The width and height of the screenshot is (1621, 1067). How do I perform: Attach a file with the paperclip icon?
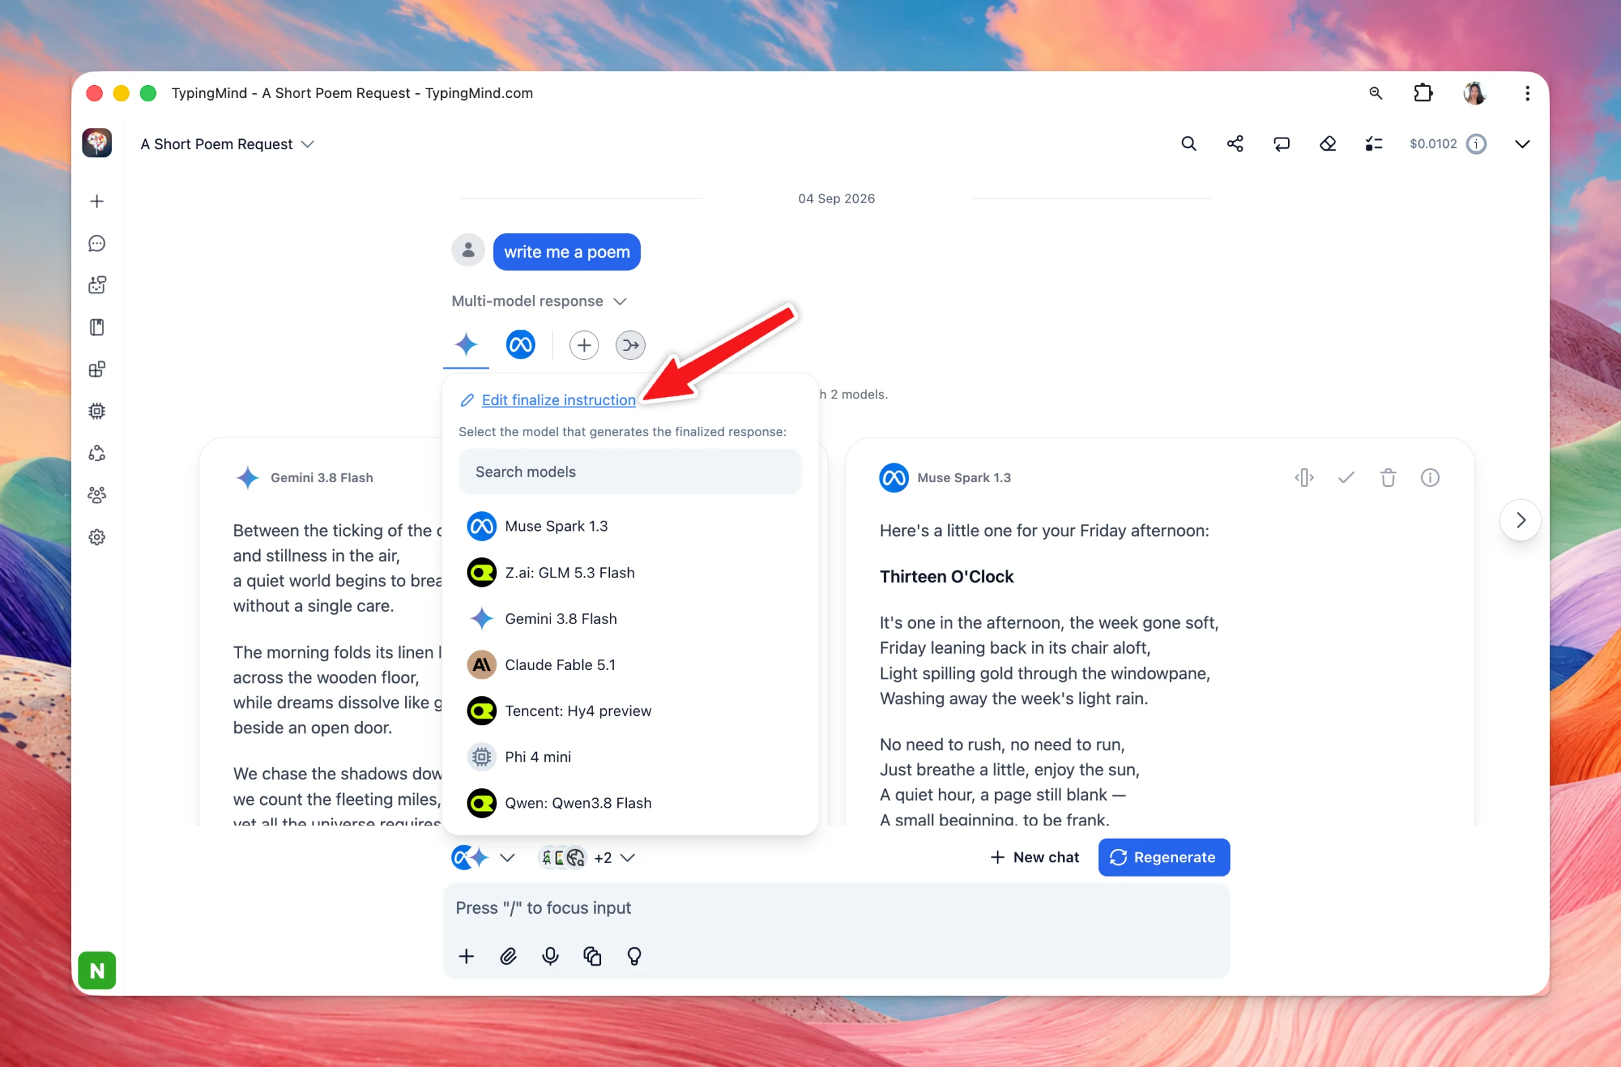pyautogui.click(x=508, y=956)
